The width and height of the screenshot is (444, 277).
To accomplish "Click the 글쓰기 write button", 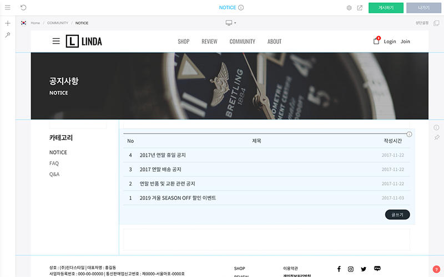I will (x=397, y=214).
